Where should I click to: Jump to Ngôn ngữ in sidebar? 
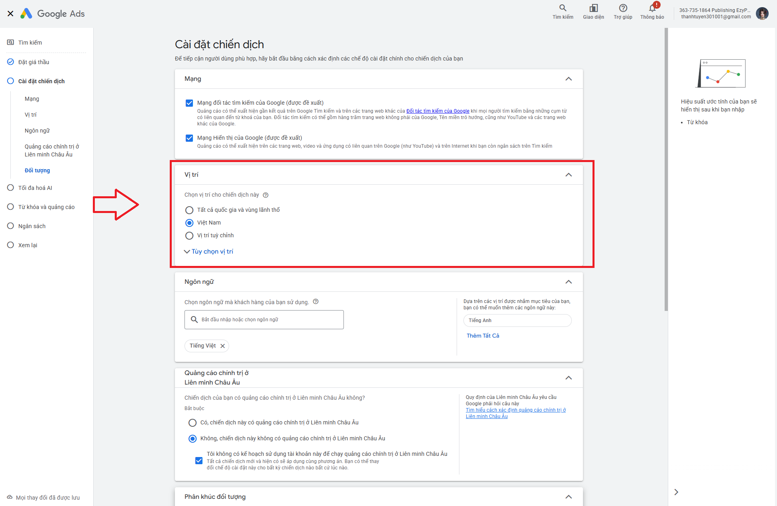pos(37,131)
